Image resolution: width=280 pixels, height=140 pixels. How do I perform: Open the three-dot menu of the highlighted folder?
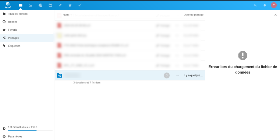coord(177,75)
